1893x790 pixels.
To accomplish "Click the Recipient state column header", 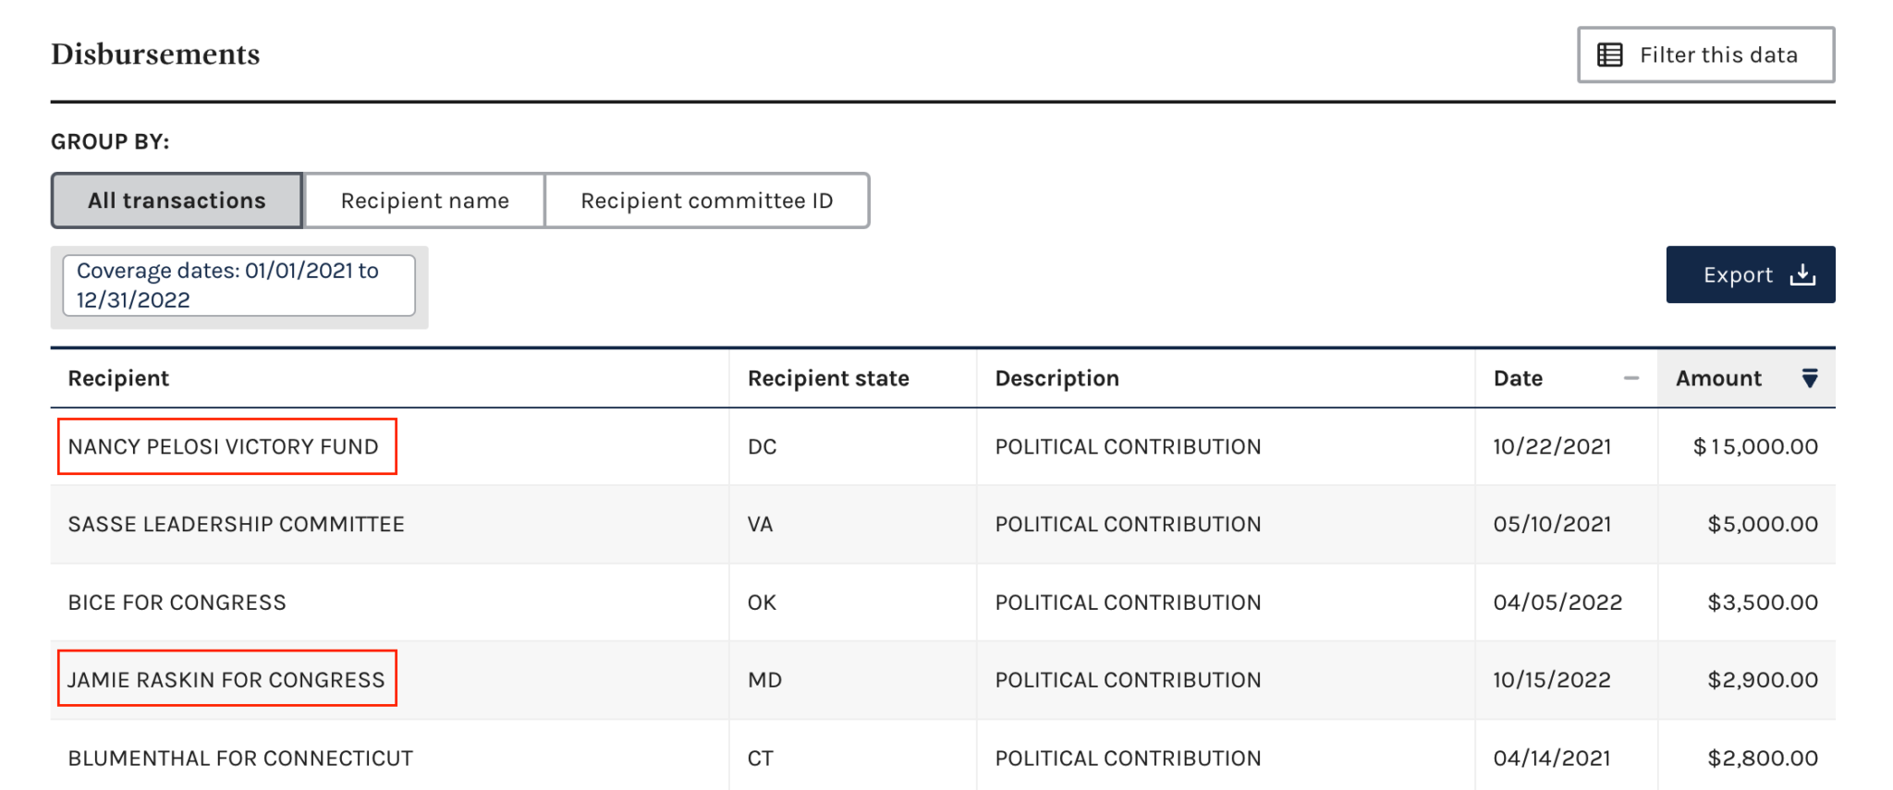I will click(828, 378).
